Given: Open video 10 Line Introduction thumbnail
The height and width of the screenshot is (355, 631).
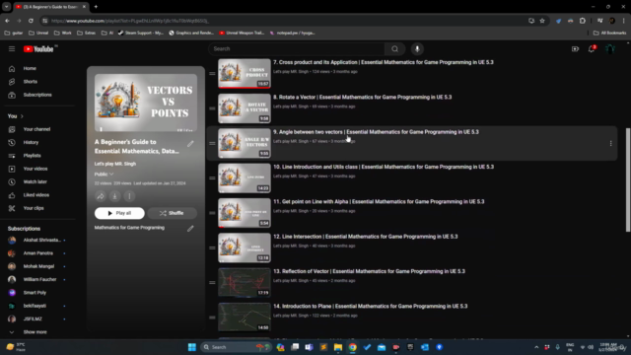Looking at the screenshot, I should (245, 177).
